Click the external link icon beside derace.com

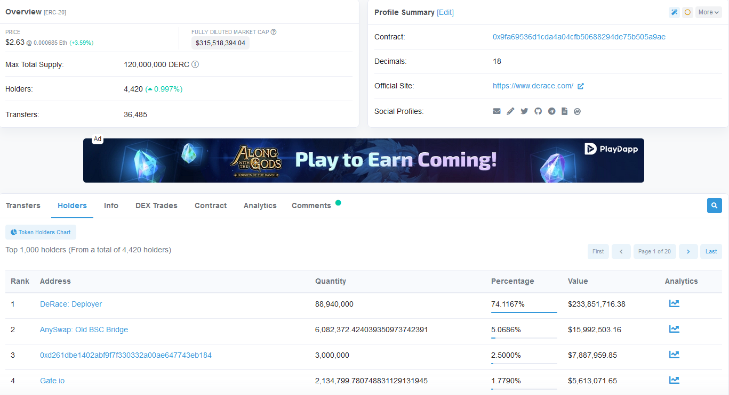581,86
